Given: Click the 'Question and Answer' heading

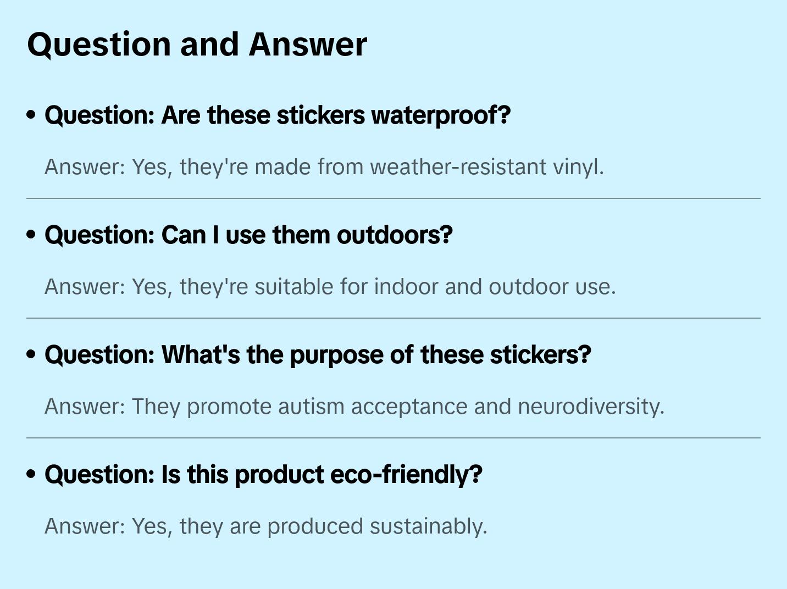Looking at the screenshot, I should pyautogui.click(x=197, y=45).
